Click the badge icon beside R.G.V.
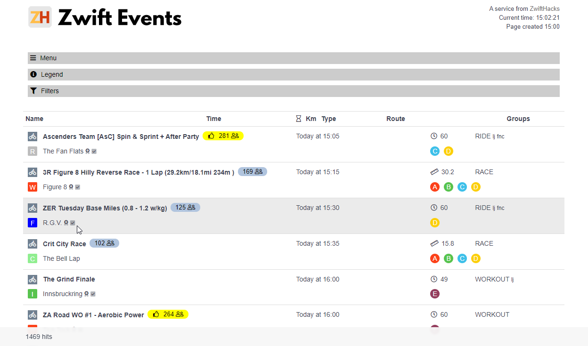588x346 pixels. (x=66, y=223)
